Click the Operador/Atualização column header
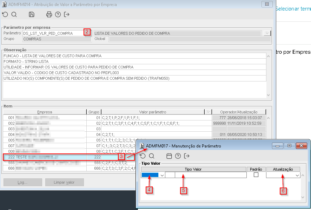The height and width of the screenshot is (210, 311). pos(239,112)
